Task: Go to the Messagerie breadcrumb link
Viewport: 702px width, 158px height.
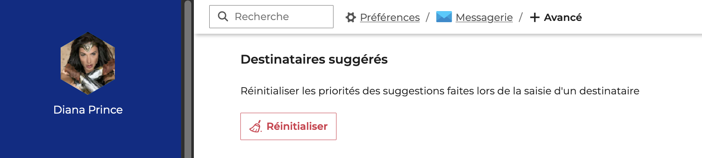Action: pyautogui.click(x=484, y=18)
